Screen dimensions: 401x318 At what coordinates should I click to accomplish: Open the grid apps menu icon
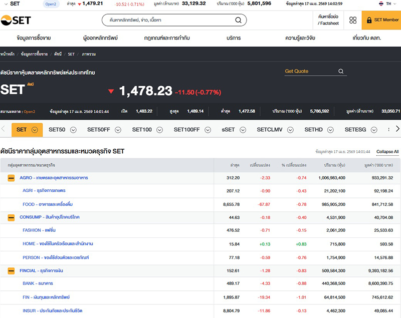[x=353, y=21]
